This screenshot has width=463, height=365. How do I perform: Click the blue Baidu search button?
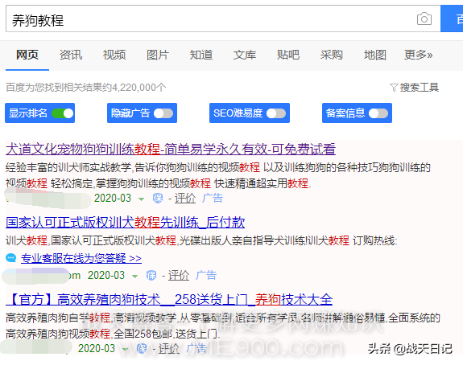pos(452,18)
